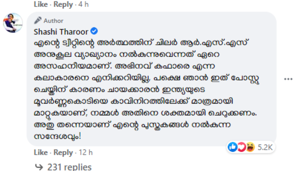This screenshot has width=297, height=171.
Task: Click the pencil Author icon
Action: click(x=38, y=21)
